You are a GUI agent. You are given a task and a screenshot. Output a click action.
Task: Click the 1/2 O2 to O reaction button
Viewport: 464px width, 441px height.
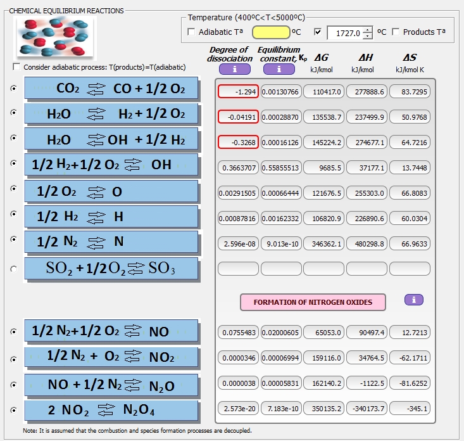point(111,191)
